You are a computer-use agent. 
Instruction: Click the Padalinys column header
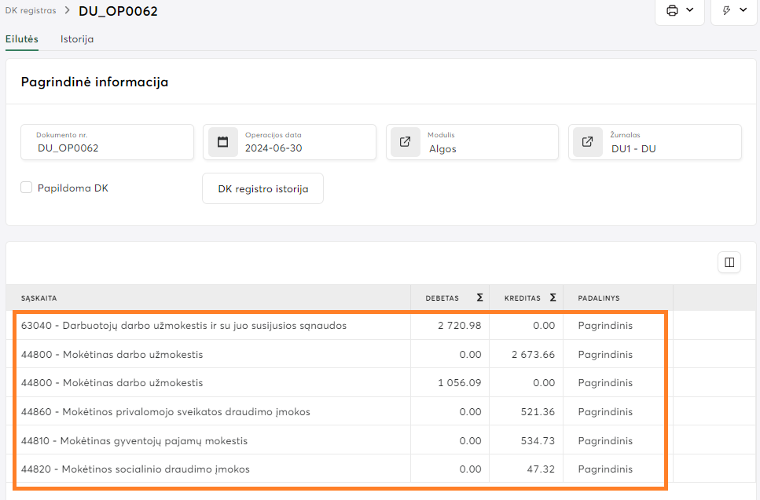click(599, 298)
